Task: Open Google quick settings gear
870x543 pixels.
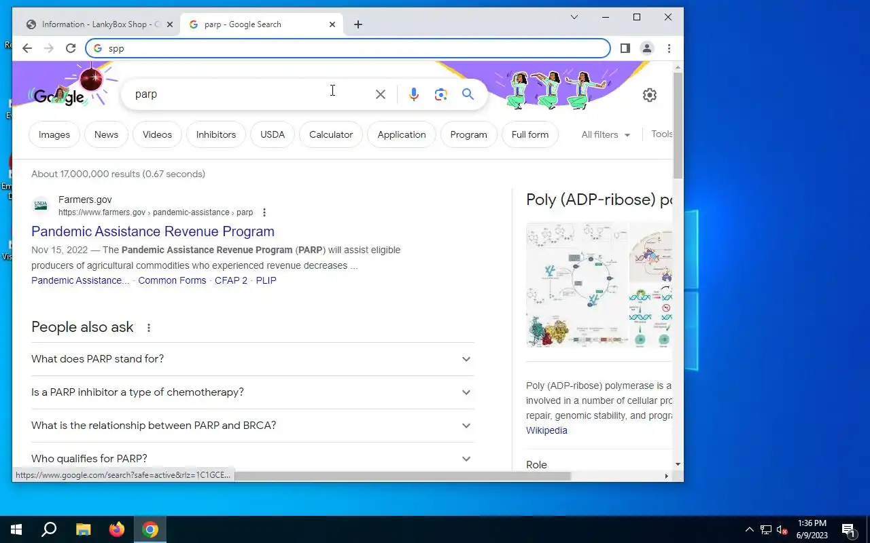Action: pos(650,95)
